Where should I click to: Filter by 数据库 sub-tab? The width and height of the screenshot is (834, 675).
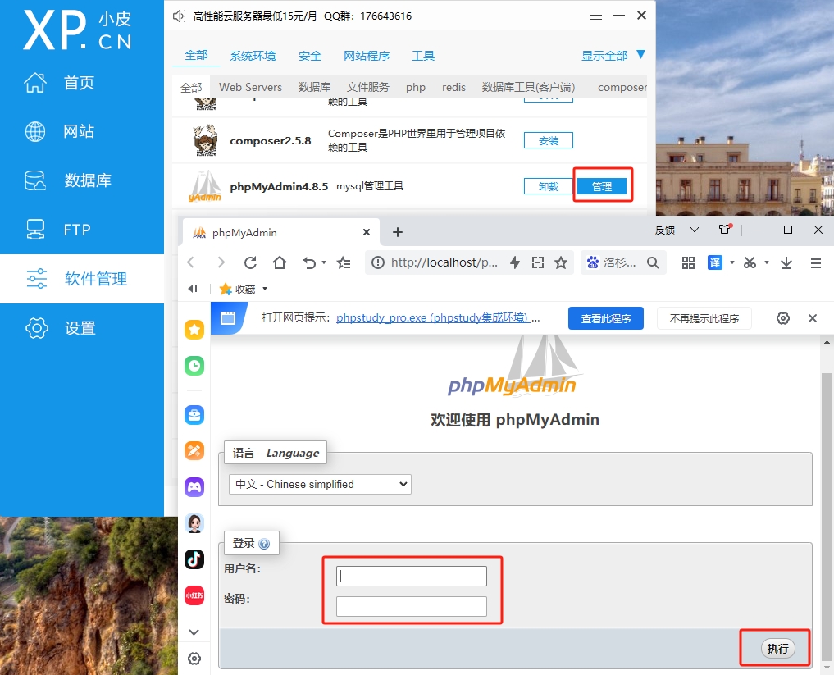click(314, 87)
